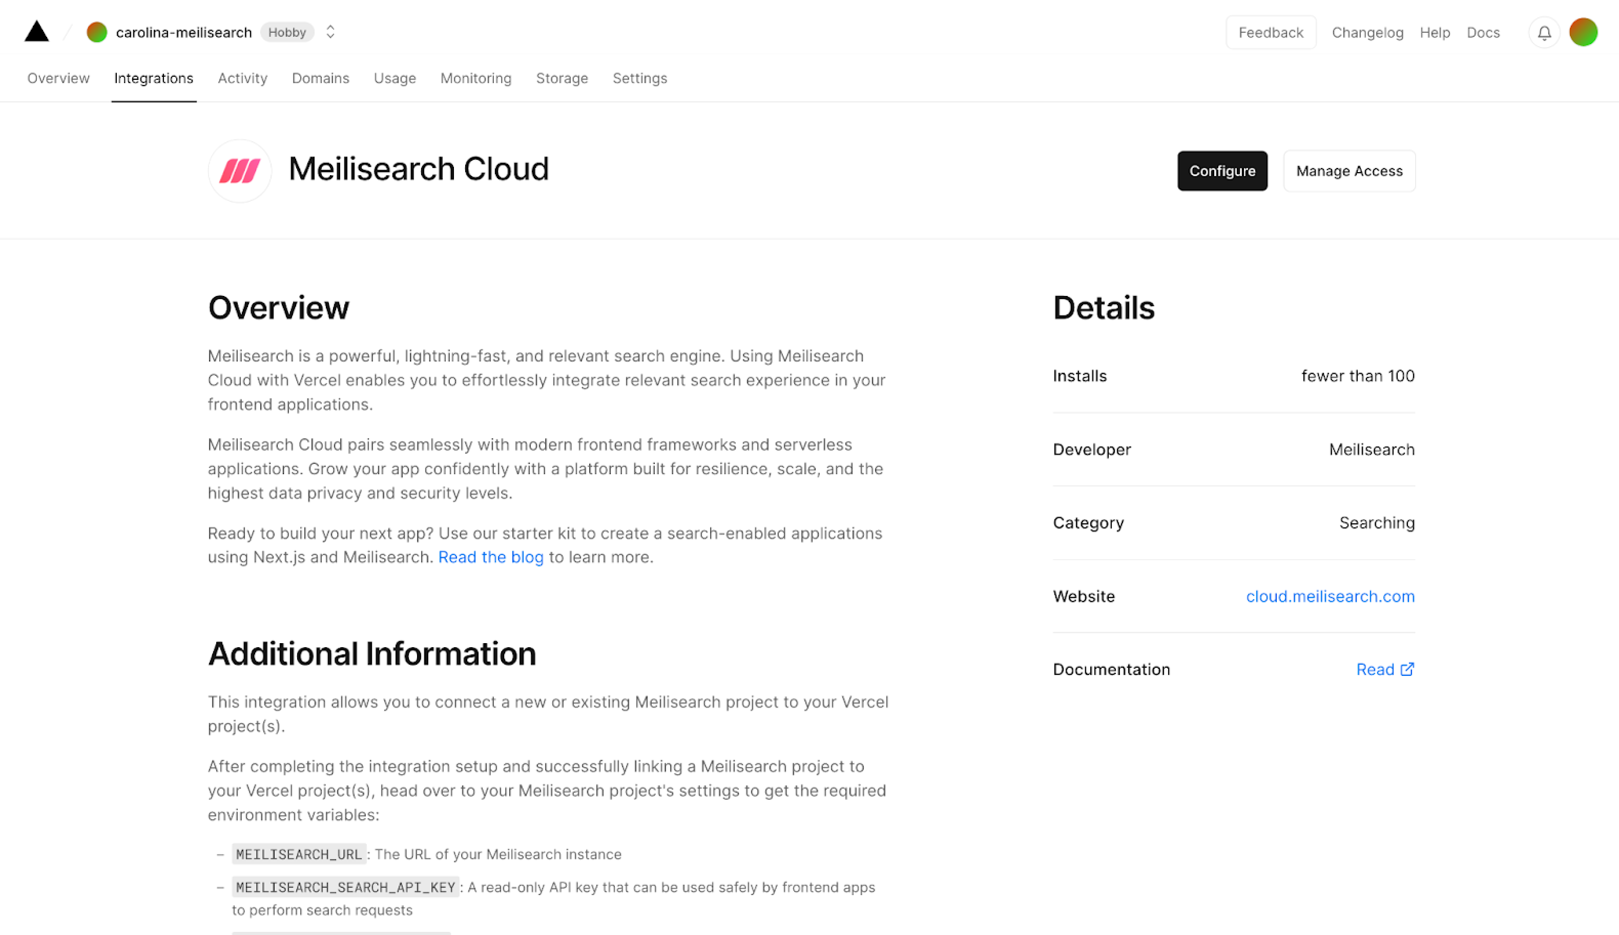Switch to the Monitoring tab
This screenshot has width=1619, height=935.
[475, 78]
